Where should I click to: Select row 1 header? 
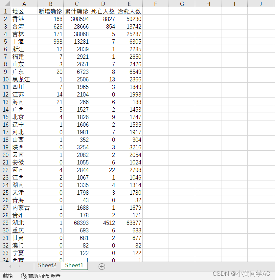[x=5, y=11]
